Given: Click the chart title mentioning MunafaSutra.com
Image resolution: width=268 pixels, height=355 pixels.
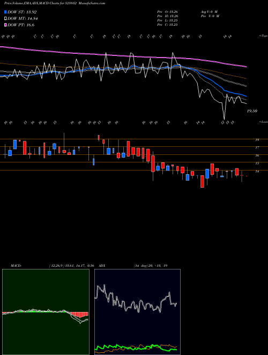Looking at the screenshot, I should [55, 3].
